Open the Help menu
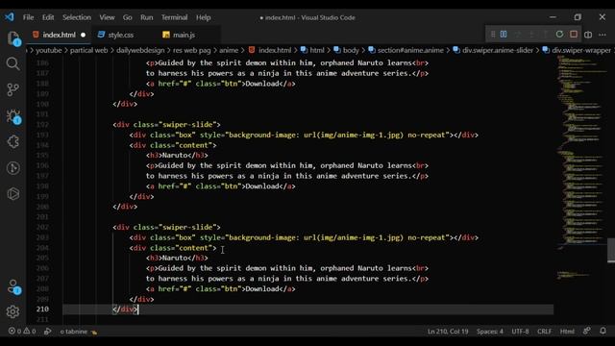This screenshot has height=346, width=615. click(x=203, y=17)
